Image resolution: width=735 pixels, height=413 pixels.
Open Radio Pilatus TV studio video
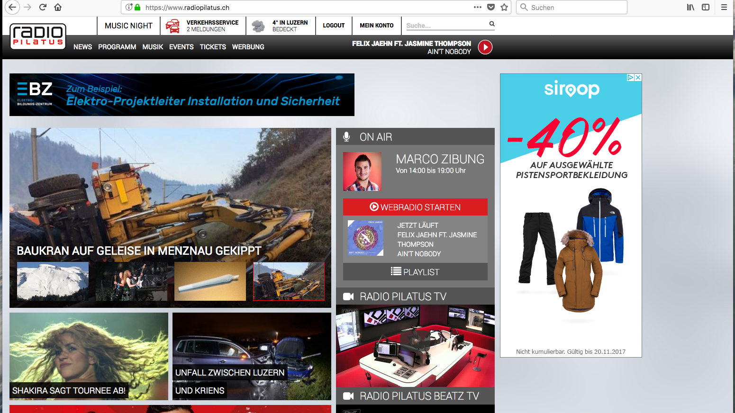click(415, 346)
